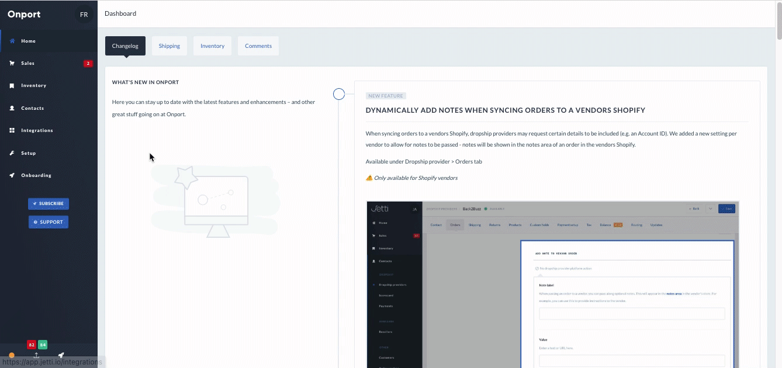
Task: Click the Subscribe button
Action: tap(49, 204)
